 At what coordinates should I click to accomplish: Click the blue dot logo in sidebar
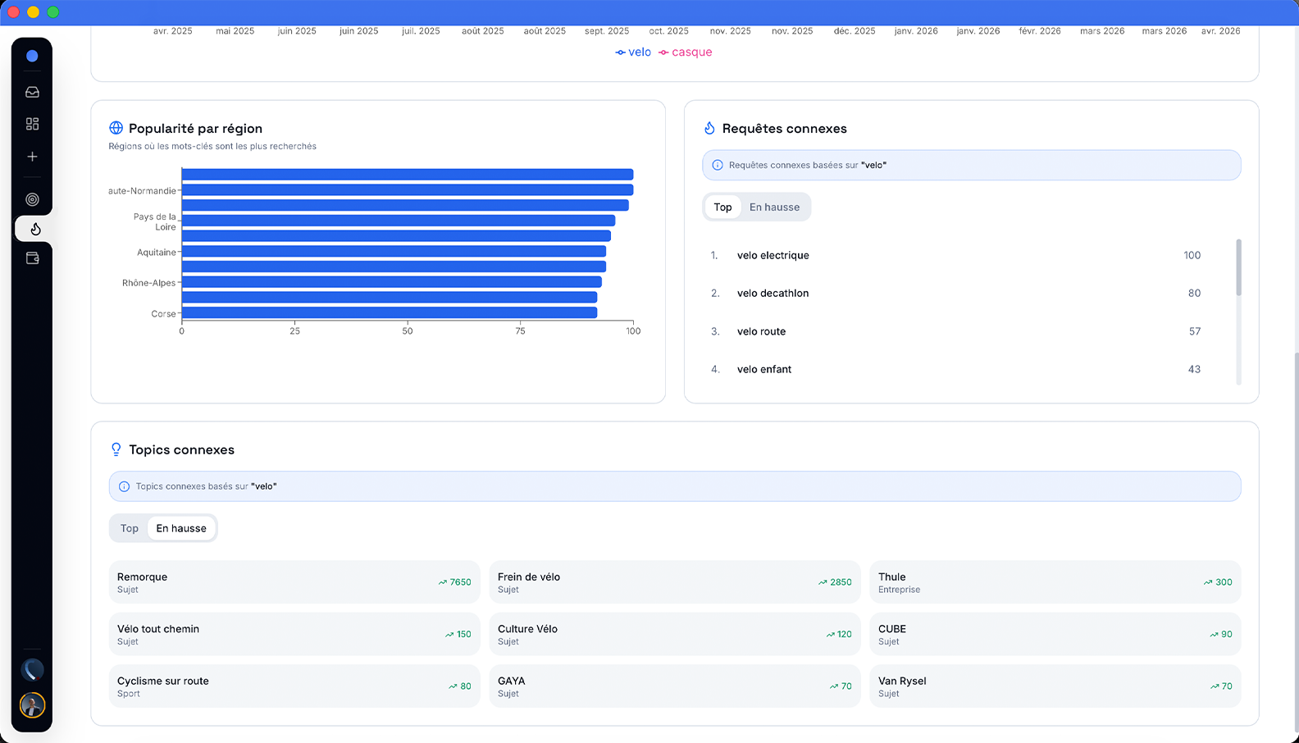coord(32,56)
